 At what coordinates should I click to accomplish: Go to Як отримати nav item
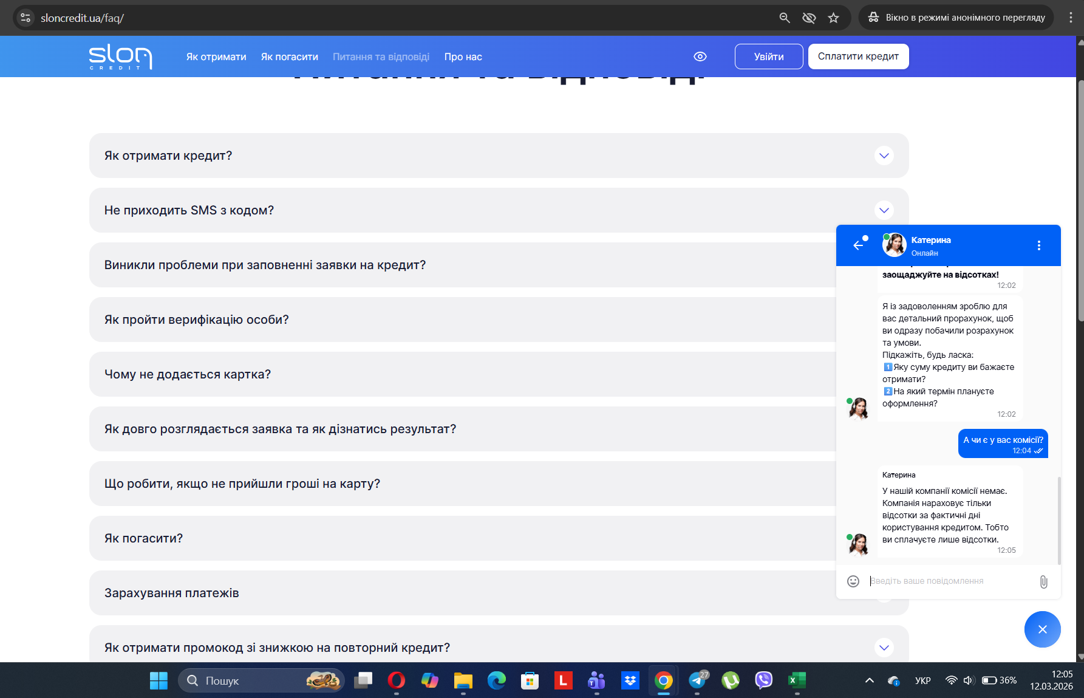(x=216, y=56)
